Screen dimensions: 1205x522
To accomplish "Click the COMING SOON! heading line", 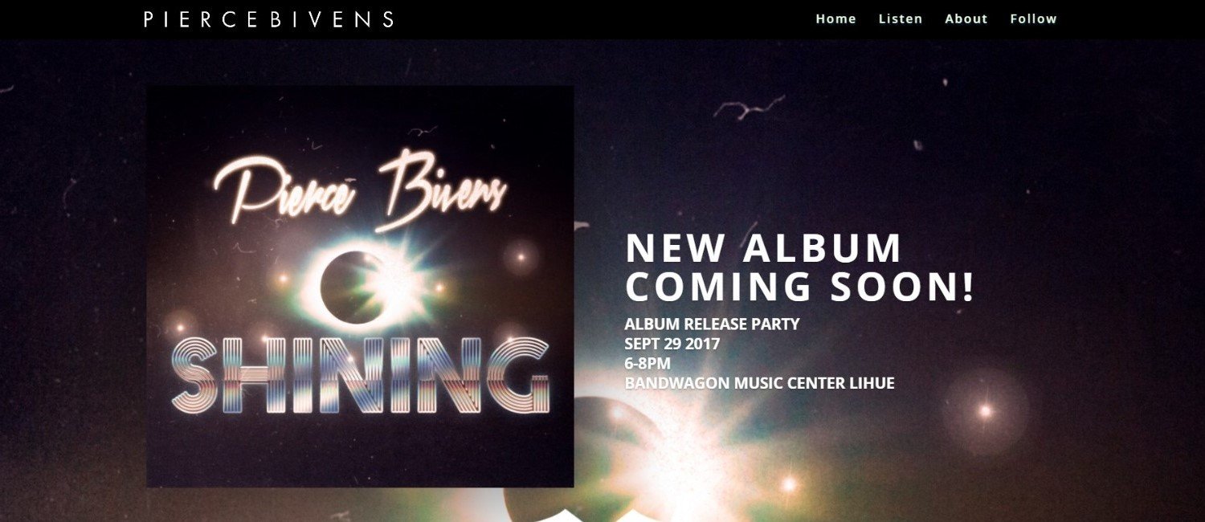I will tap(799, 287).
